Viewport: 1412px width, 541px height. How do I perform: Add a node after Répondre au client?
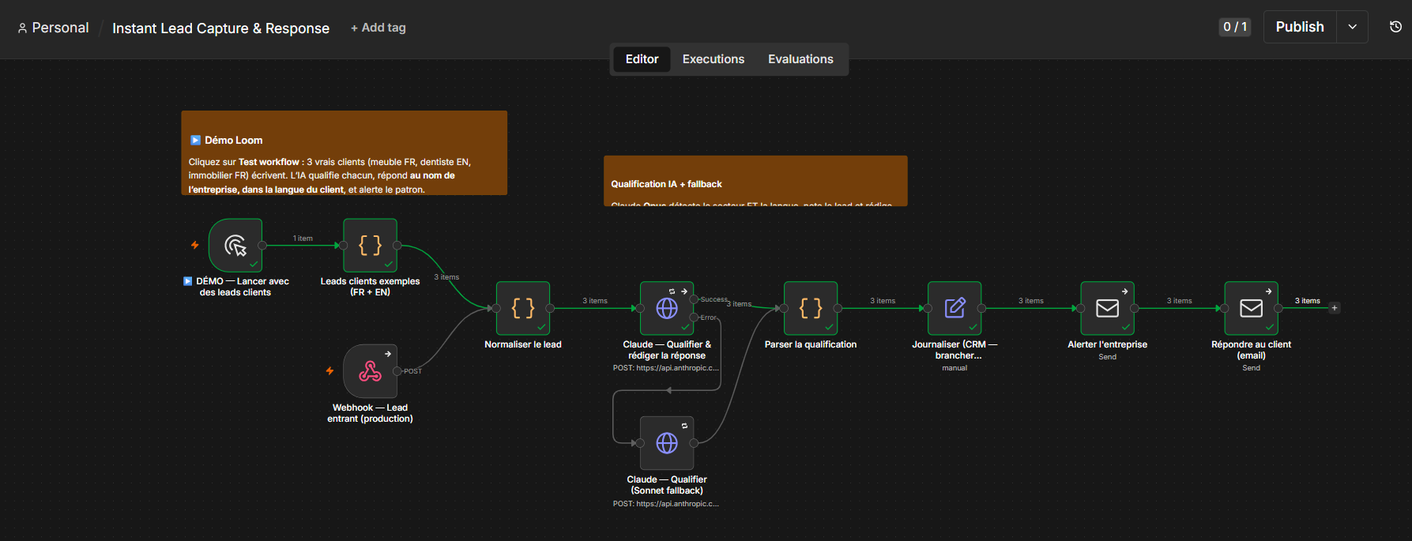pos(1335,308)
